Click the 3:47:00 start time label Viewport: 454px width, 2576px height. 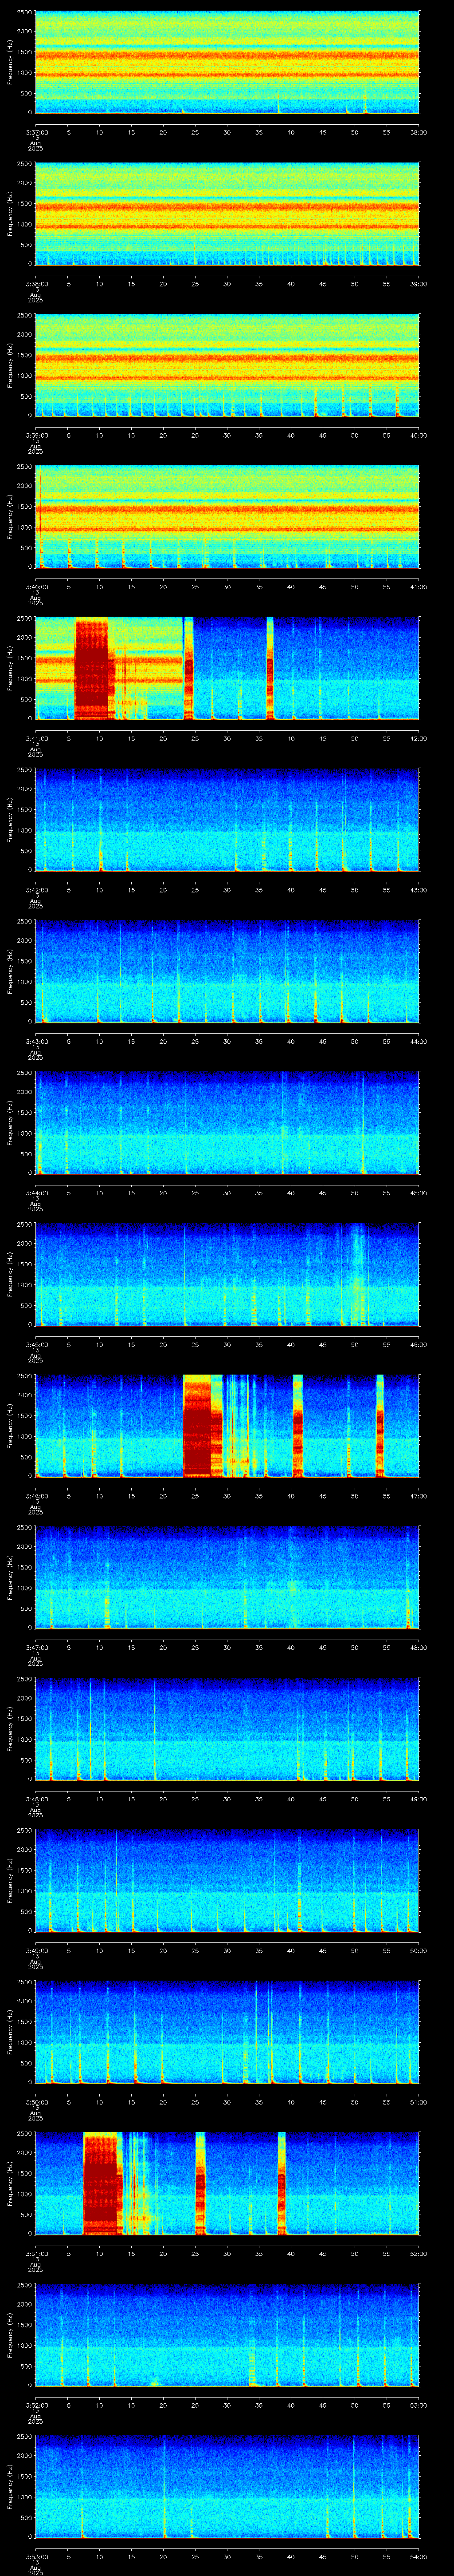(x=36, y=1647)
